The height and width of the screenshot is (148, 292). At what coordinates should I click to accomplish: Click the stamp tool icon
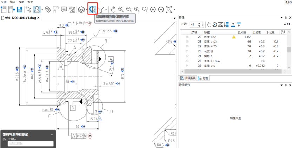tap(37, 9)
